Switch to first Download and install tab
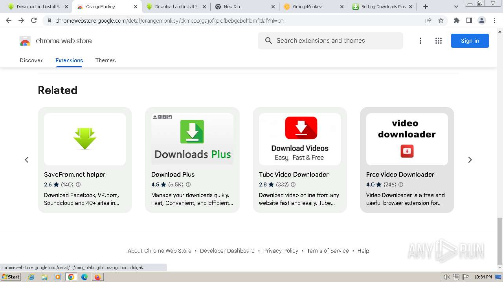This screenshot has height=282, width=503. point(38,7)
